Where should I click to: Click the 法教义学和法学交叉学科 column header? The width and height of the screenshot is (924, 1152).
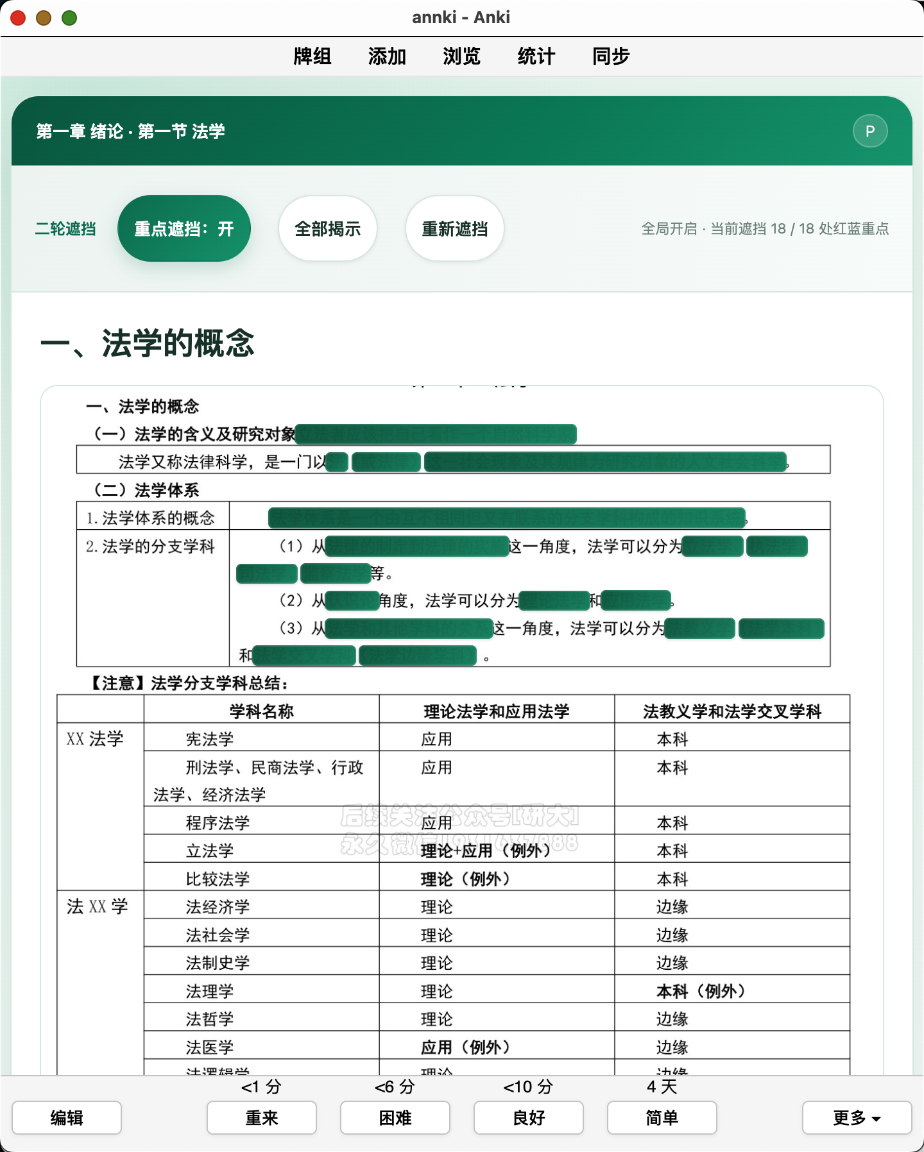pyautogui.click(x=732, y=711)
